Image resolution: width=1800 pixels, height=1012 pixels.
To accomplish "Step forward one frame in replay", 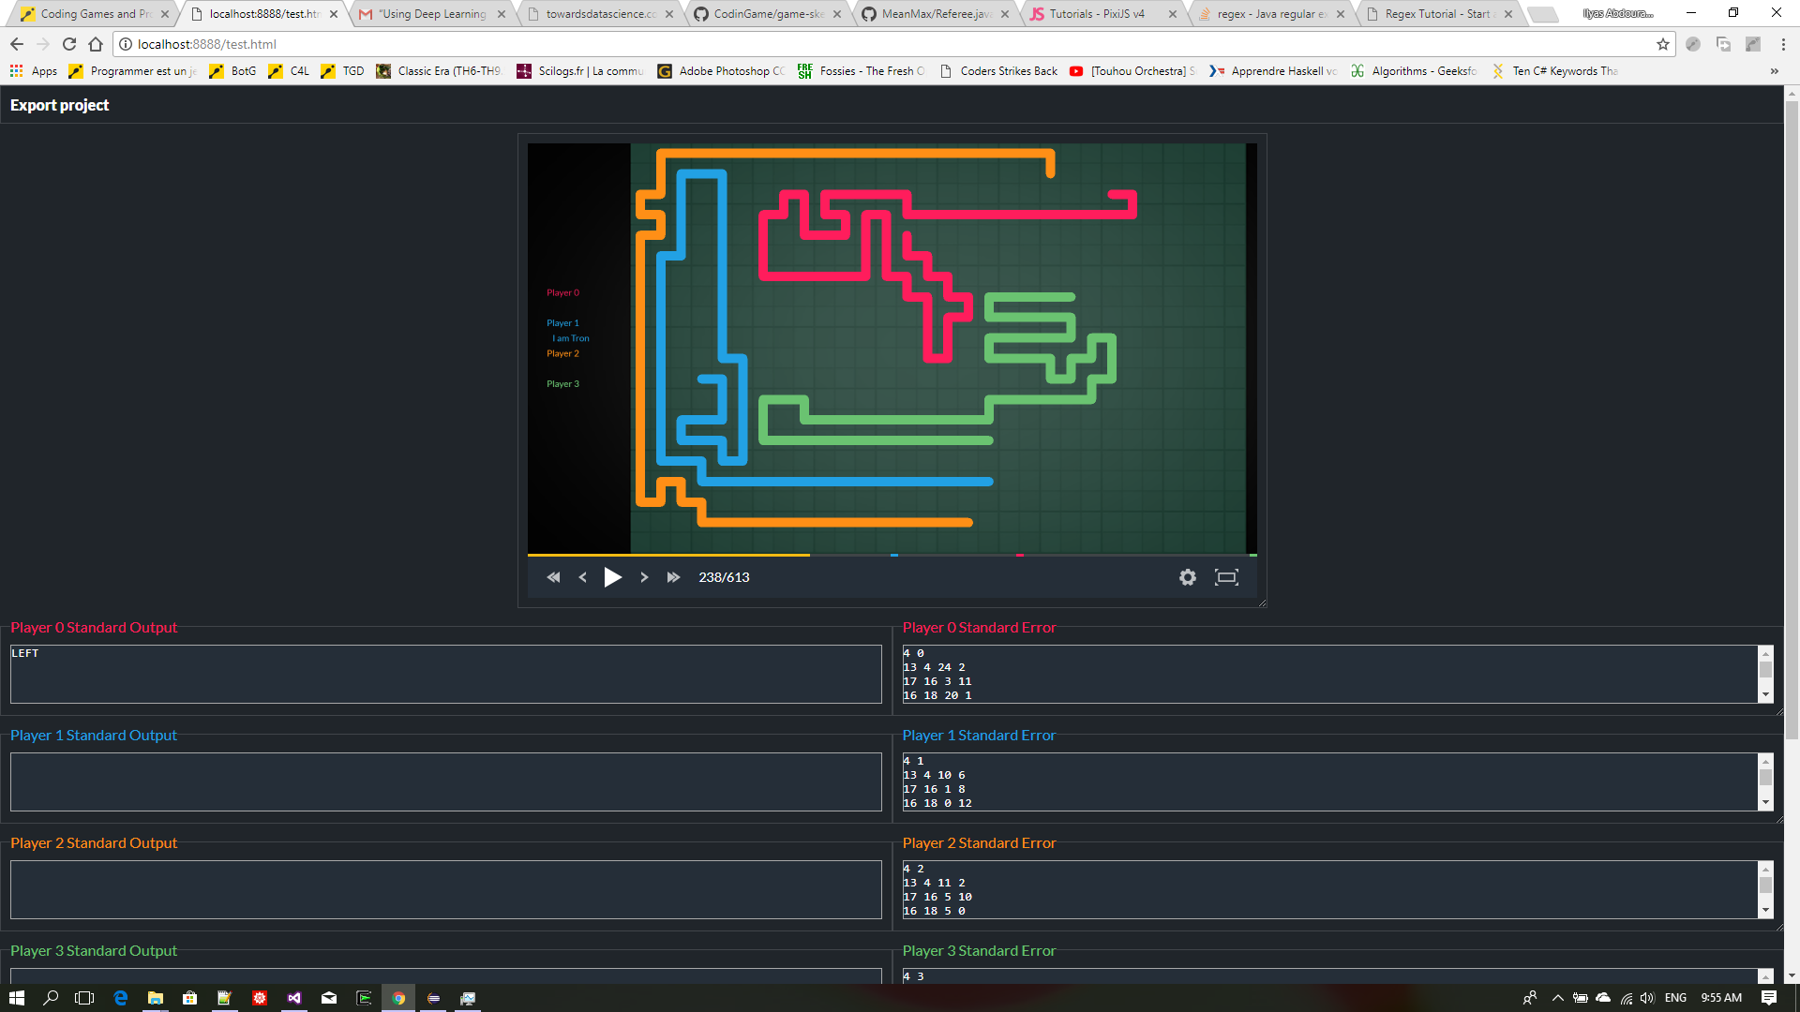I will click(644, 577).
